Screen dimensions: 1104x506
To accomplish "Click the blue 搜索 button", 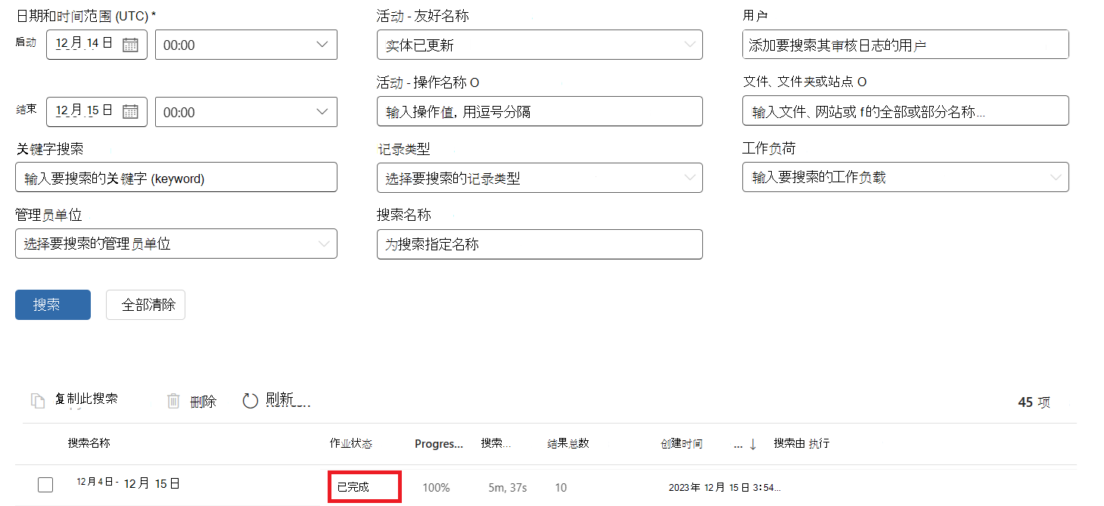I will click(53, 305).
